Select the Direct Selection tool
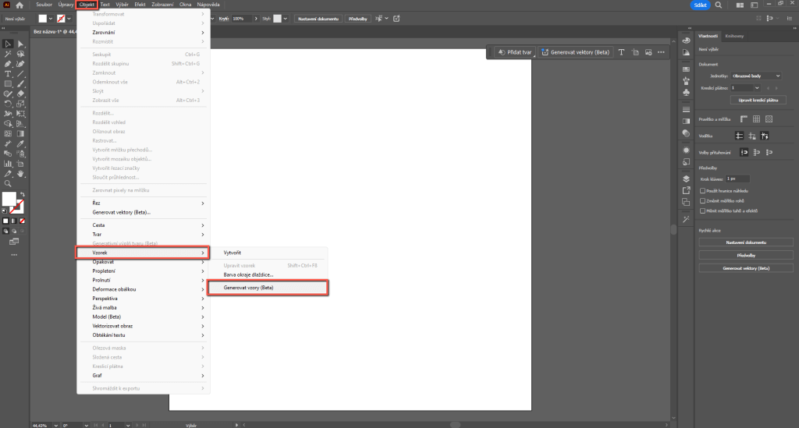799x428 pixels. [x=20, y=44]
